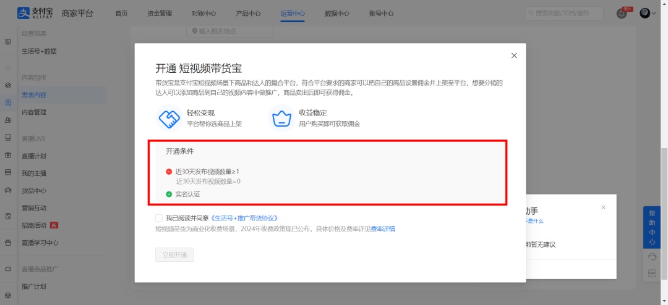Click the box icon at the bottom of the left rail
Image resolution: width=668 pixels, height=305 pixels.
click(x=8, y=295)
